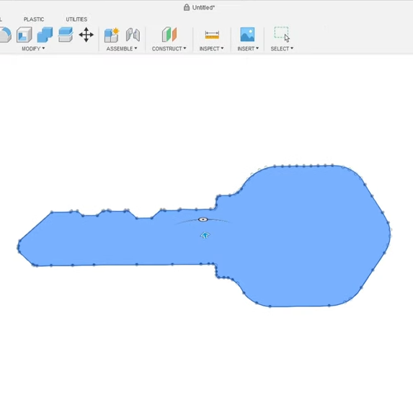Click the Insert image icon
The width and height of the screenshot is (413, 413).
tap(247, 35)
